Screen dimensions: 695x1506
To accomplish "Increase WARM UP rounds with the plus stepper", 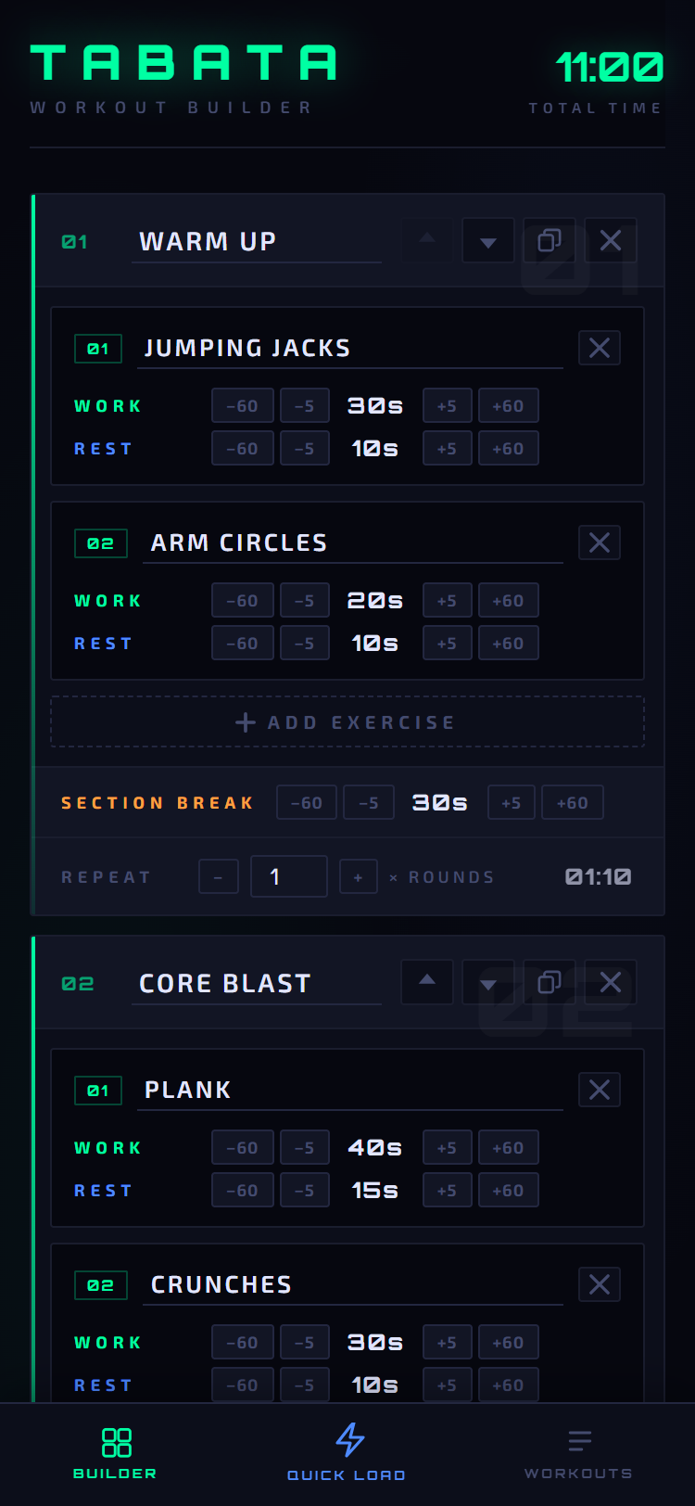I will (358, 875).
